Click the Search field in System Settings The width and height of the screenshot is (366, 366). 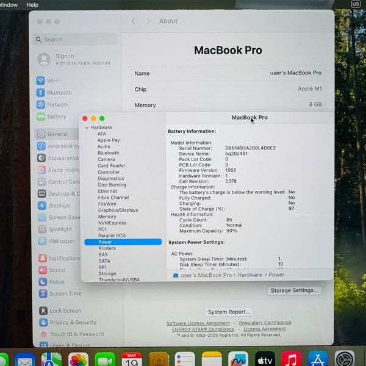point(75,40)
